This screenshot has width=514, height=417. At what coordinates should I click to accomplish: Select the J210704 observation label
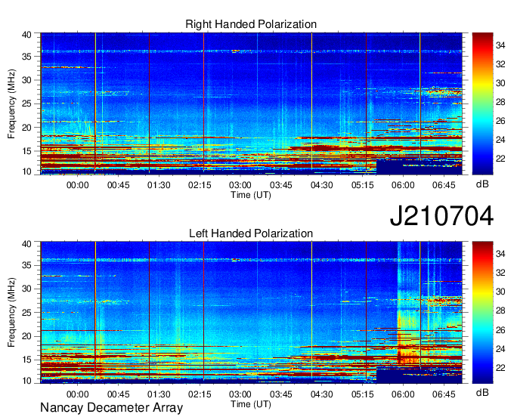click(x=441, y=216)
